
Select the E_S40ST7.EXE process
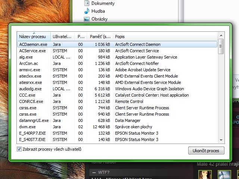(117, 139)
